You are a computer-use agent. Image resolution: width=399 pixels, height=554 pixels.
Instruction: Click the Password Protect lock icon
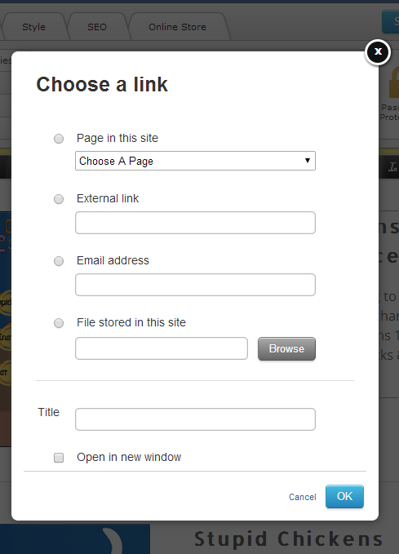(x=394, y=83)
